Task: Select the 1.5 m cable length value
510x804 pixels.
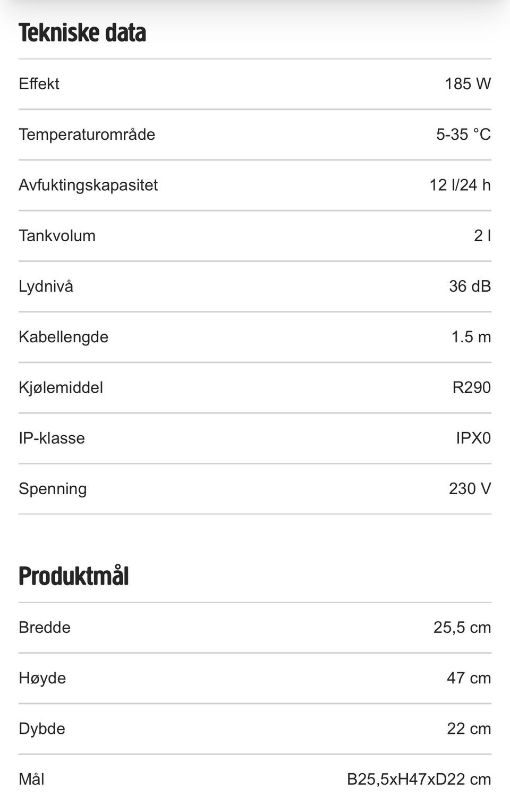Action: coord(471,337)
